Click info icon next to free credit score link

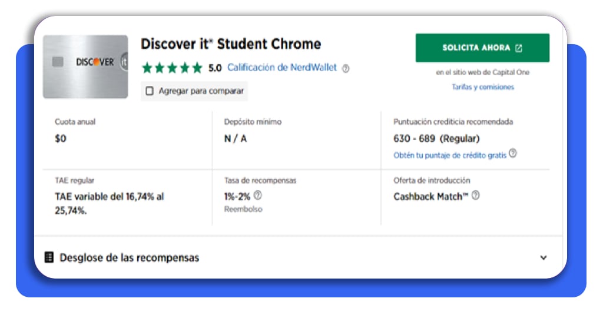pos(513,153)
